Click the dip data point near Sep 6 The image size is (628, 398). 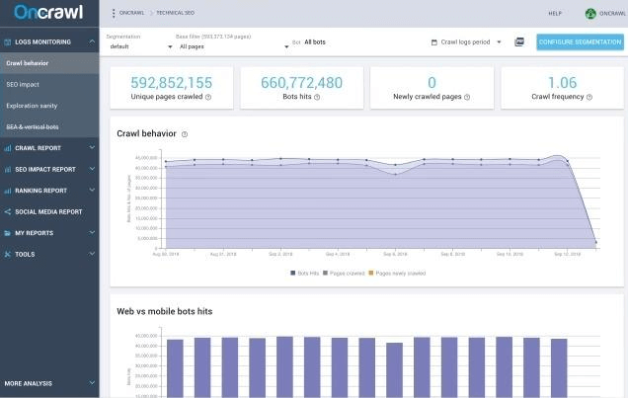click(395, 174)
